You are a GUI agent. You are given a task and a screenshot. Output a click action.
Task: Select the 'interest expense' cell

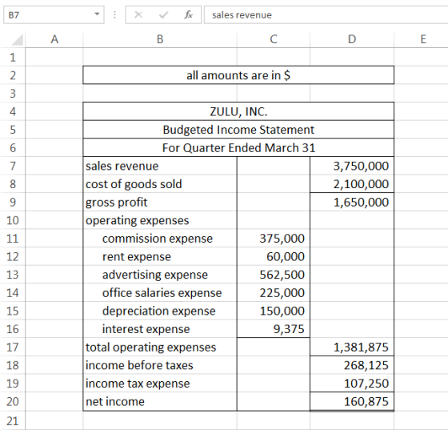pos(160,329)
